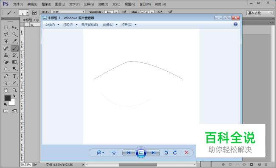Toggle the Brush panel button
The width and height of the screenshot is (276, 168).
pyautogui.click(x=34, y=13)
